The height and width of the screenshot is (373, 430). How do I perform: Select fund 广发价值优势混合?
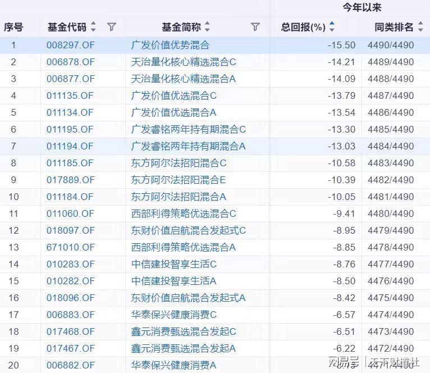[x=170, y=45]
